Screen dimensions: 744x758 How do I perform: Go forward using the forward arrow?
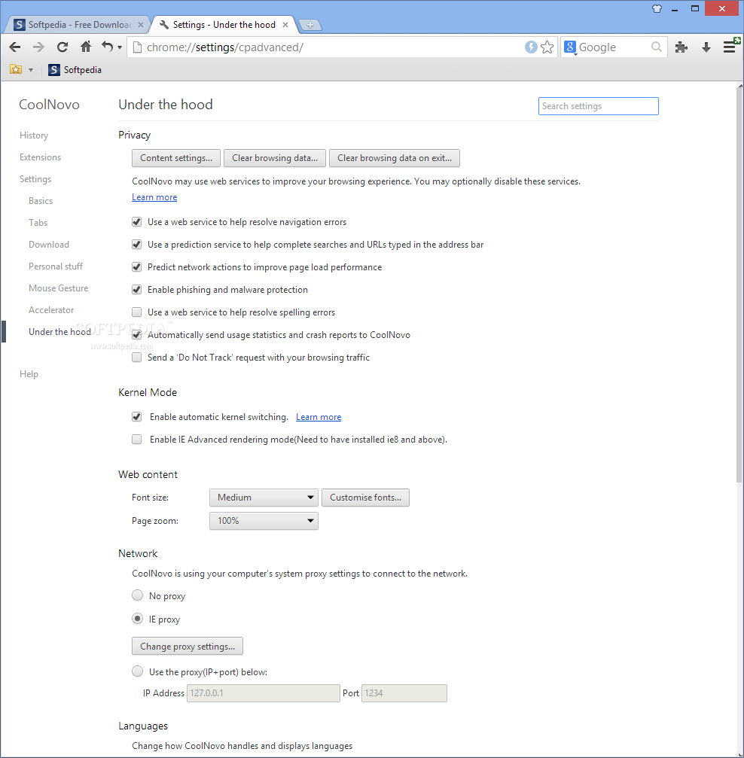pyautogui.click(x=38, y=47)
